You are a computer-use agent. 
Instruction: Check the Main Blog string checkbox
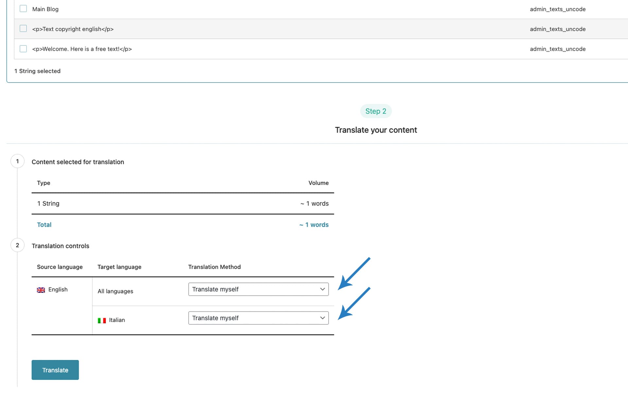23,9
